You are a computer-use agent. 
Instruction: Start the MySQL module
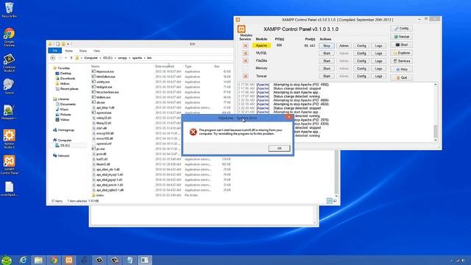point(327,53)
